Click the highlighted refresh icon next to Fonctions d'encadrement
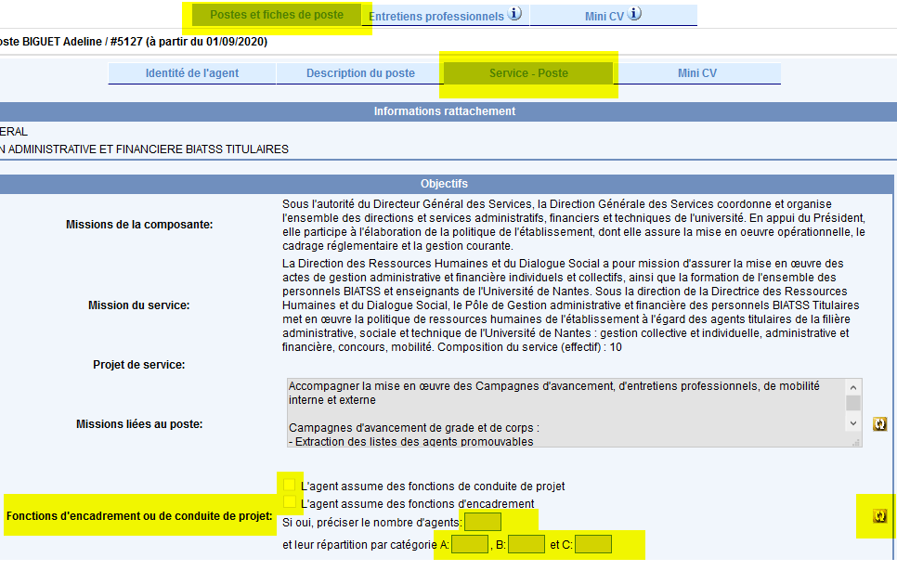 pyautogui.click(x=877, y=516)
